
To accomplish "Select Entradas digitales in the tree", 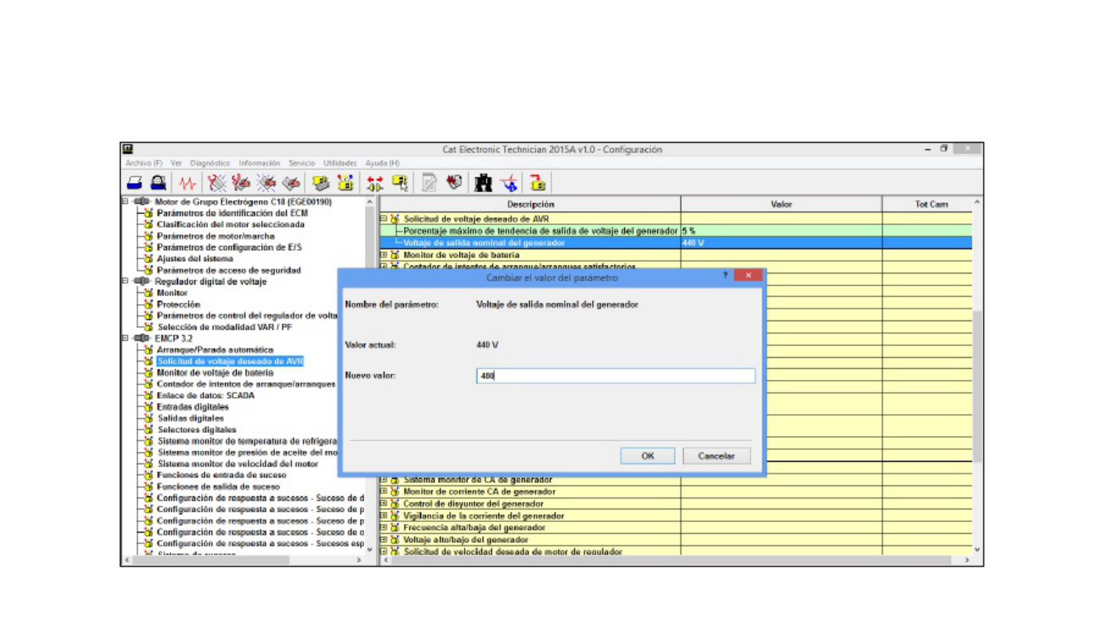I will click(192, 407).
